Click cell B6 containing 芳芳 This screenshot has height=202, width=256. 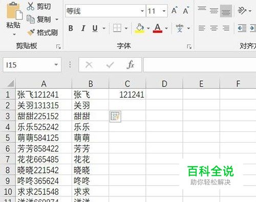pos(91,148)
